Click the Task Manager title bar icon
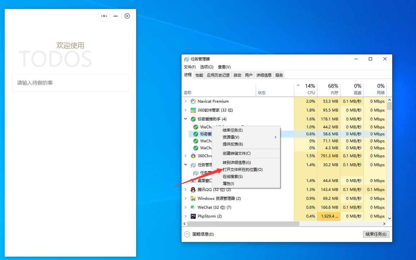This screenshot has height=260, width=416. coord(187,59)
